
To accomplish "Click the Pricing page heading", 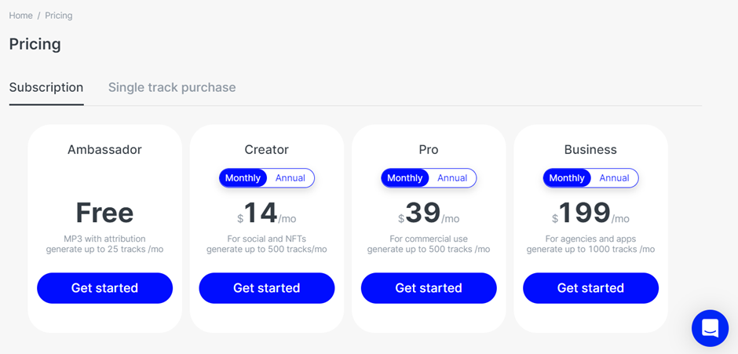I will [x=35, y=44].
